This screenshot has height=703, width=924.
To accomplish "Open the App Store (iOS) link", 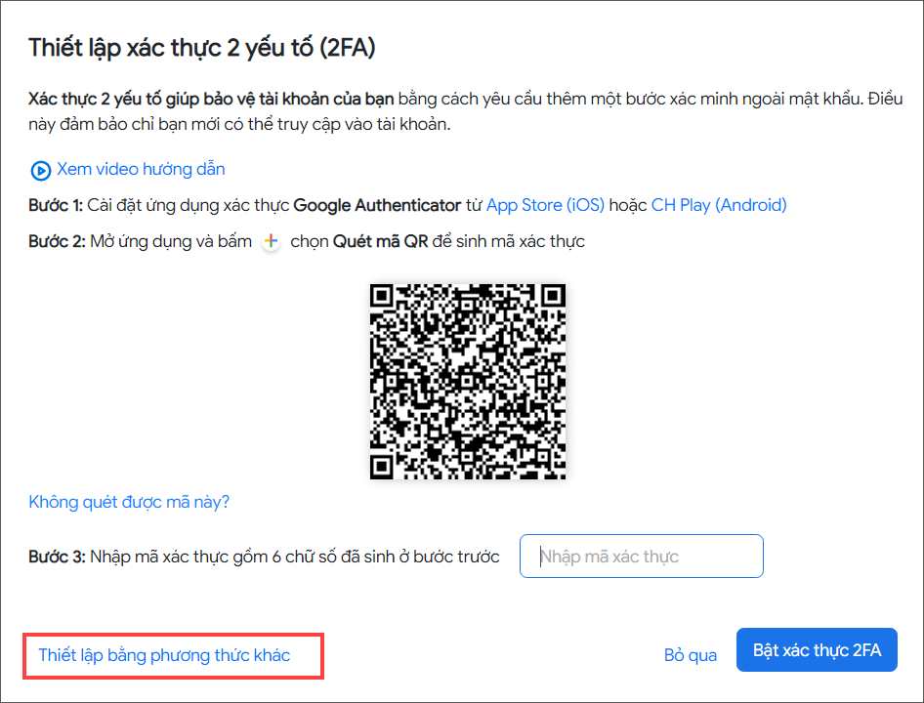I will [x=545, y=205].
